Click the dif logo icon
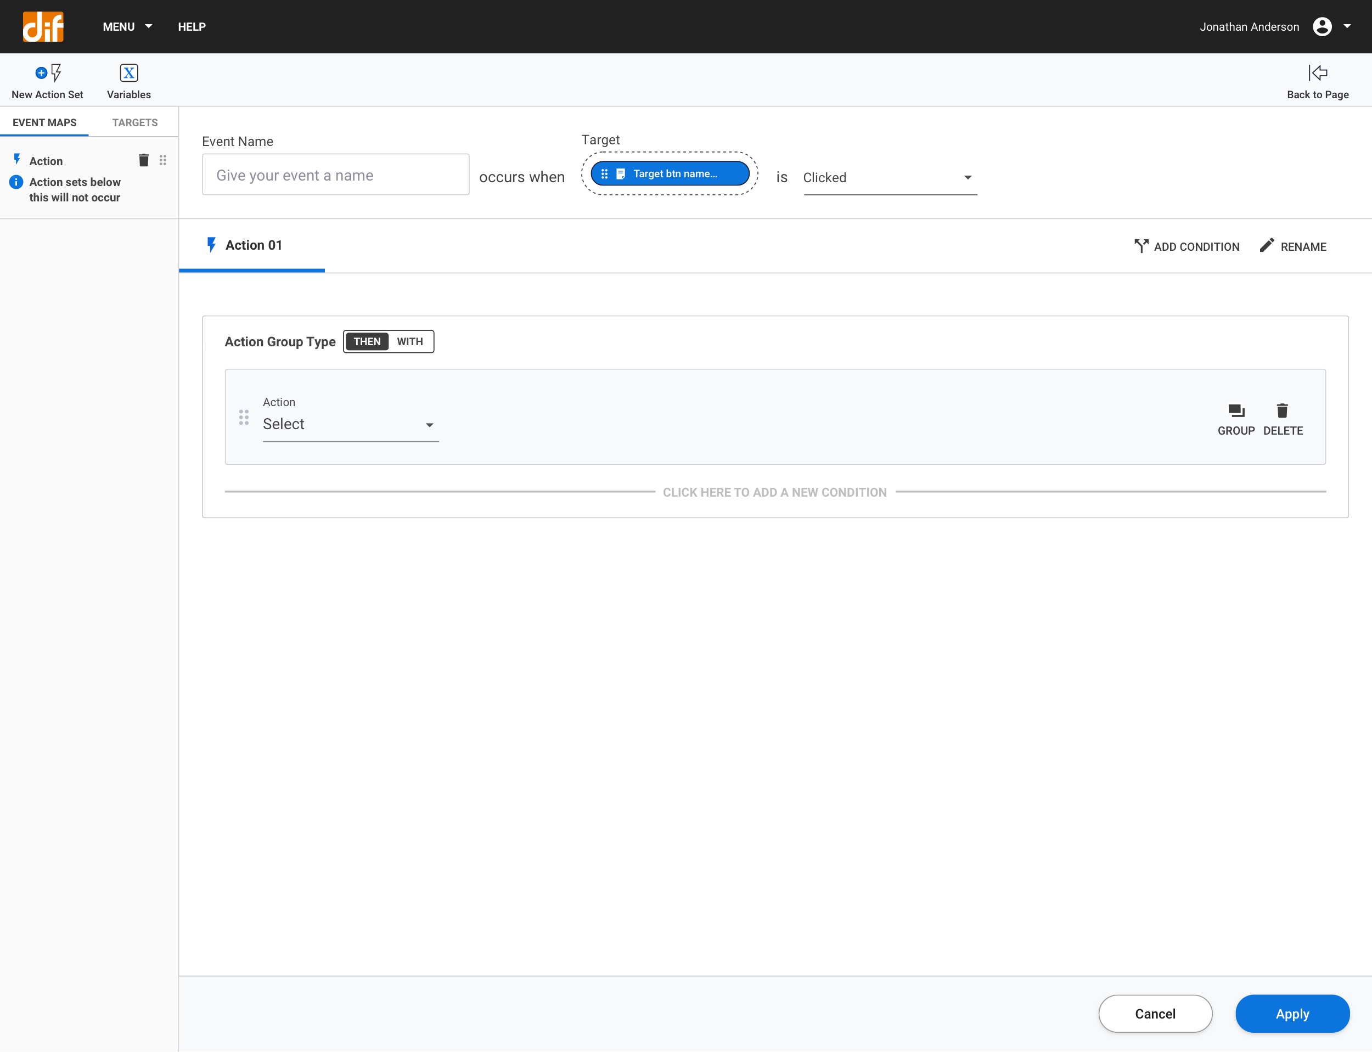Image resolution: width=1372 pixels, height=1052 pixels. [43, 26]
